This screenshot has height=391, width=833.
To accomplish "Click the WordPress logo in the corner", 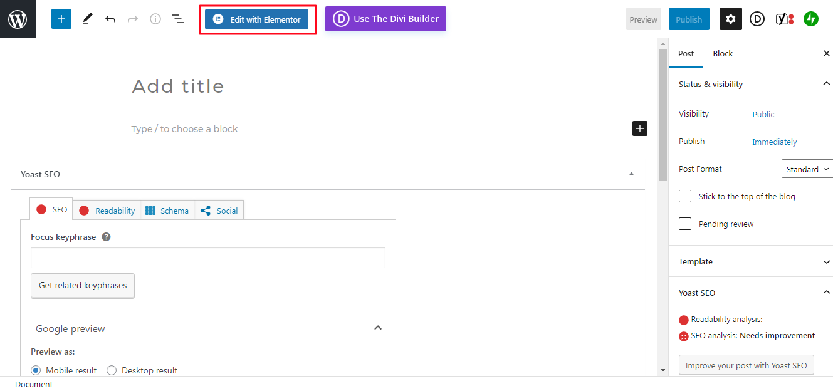I will [x=17, y=19].
